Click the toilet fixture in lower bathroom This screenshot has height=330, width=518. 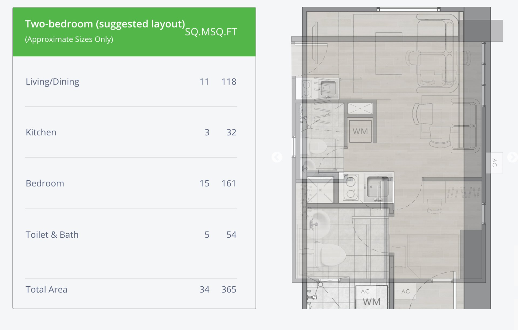[x=332, y=255]
